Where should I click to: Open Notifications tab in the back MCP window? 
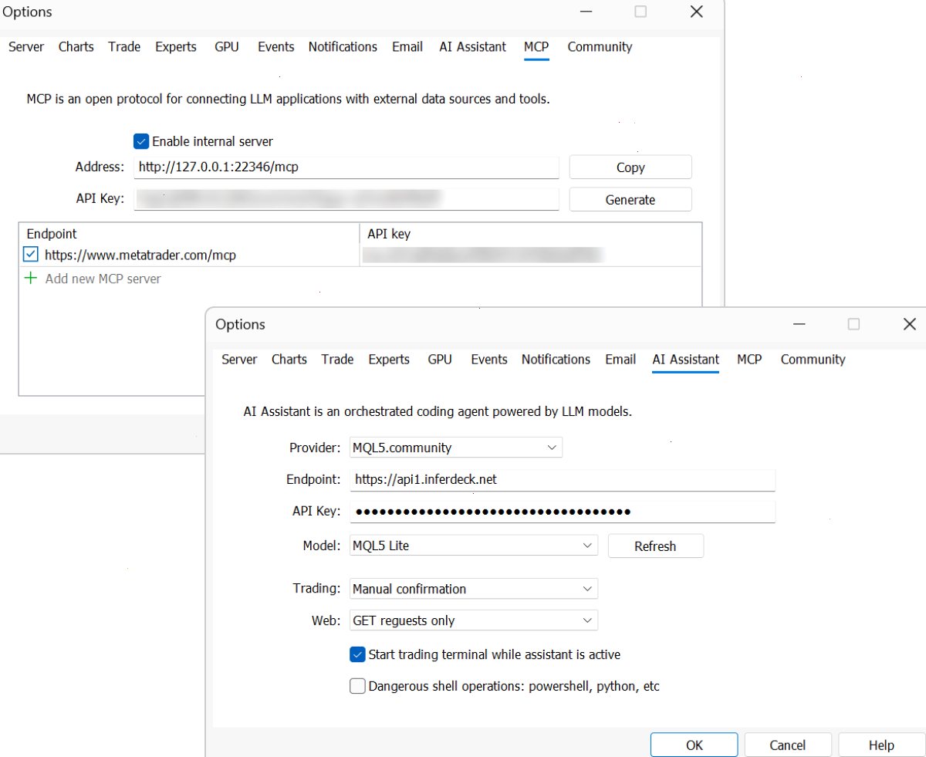coord(343,47)
